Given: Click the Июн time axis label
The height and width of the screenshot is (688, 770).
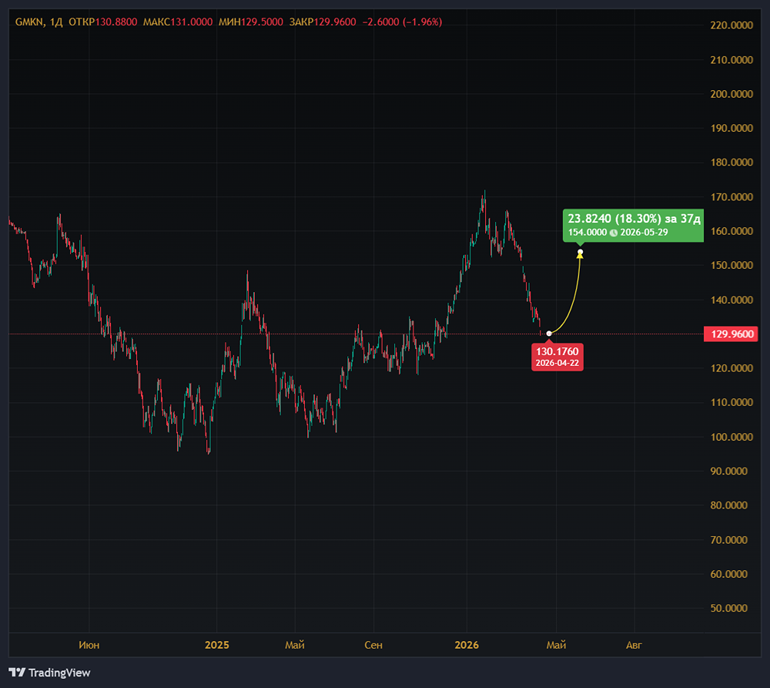Looking at the screenshot, I should click(89, 646).
